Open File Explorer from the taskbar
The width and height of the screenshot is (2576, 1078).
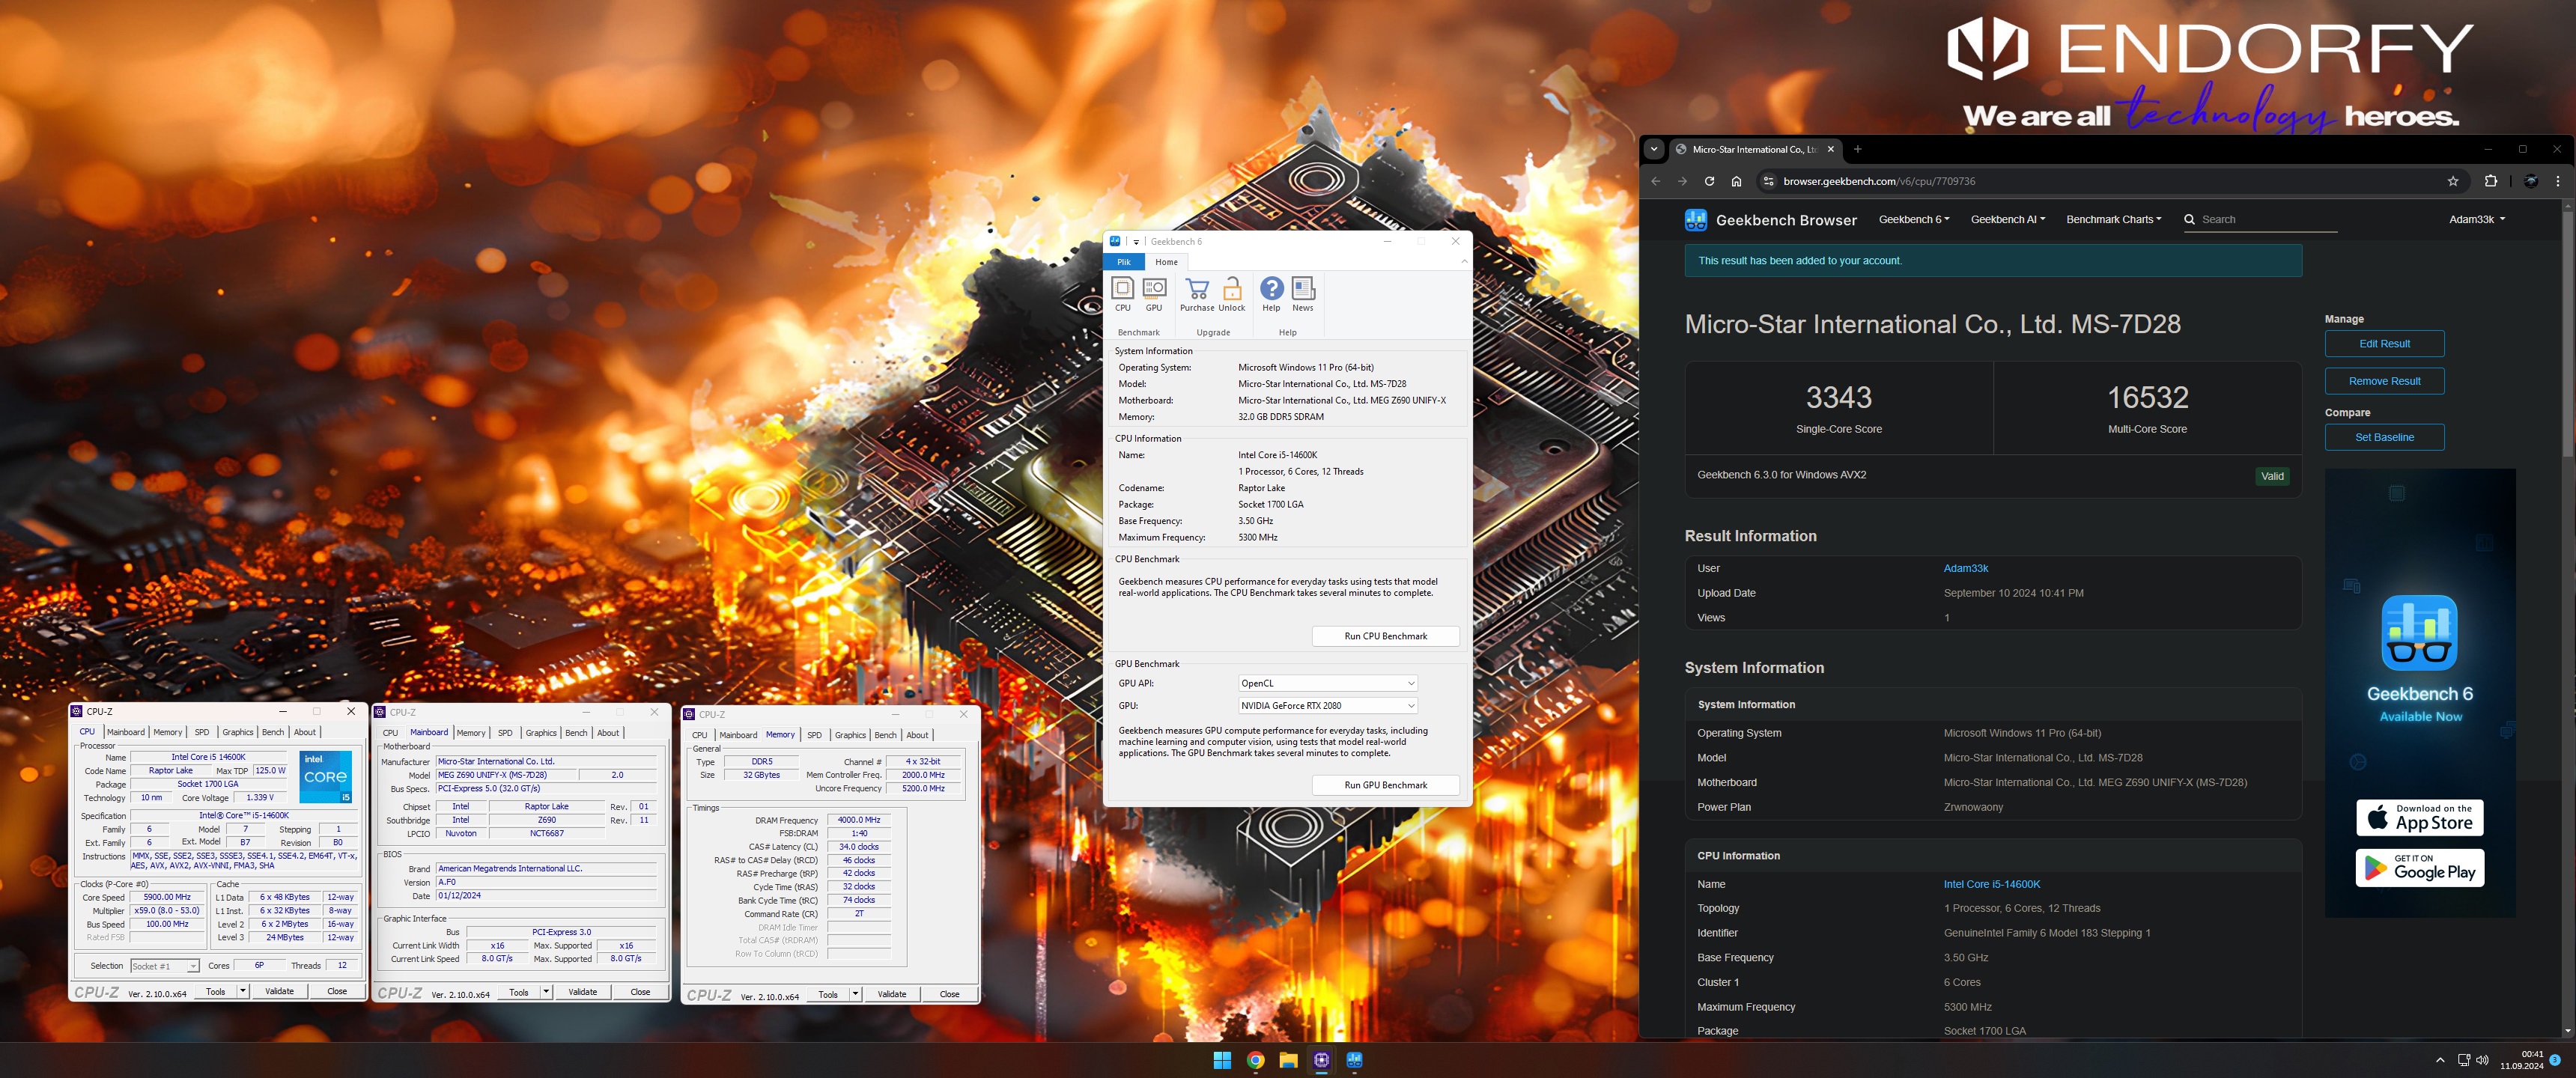tap(1288, 1060)
